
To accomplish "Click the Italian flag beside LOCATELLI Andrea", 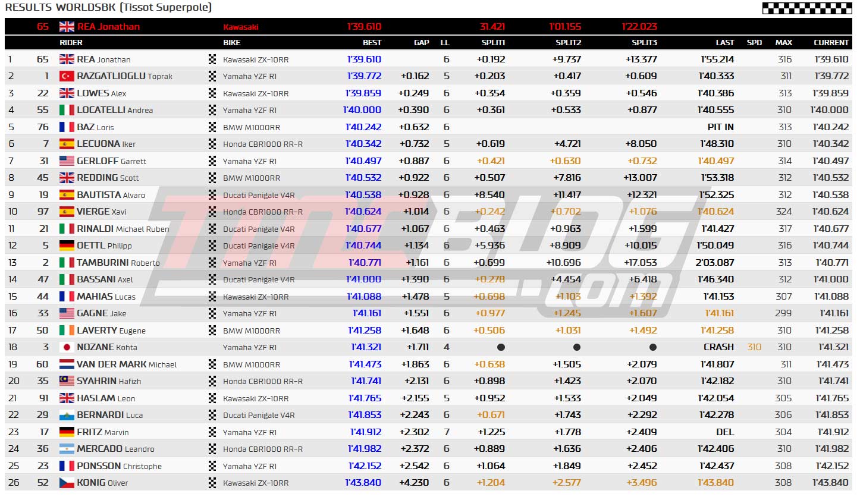I will (x=67, y=110).
